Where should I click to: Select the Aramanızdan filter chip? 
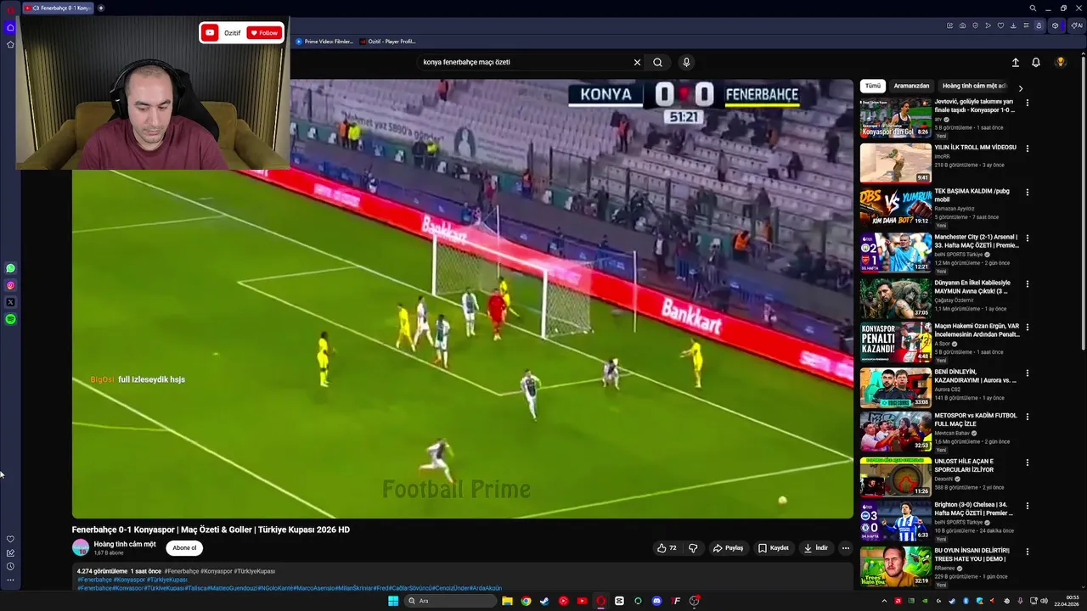pos(911,86)
